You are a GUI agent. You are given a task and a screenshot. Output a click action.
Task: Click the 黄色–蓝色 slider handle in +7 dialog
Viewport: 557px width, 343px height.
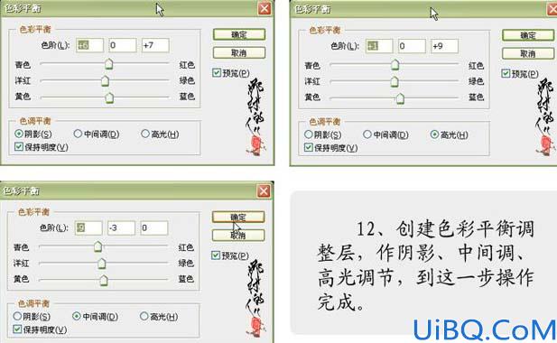pos(110,97)
